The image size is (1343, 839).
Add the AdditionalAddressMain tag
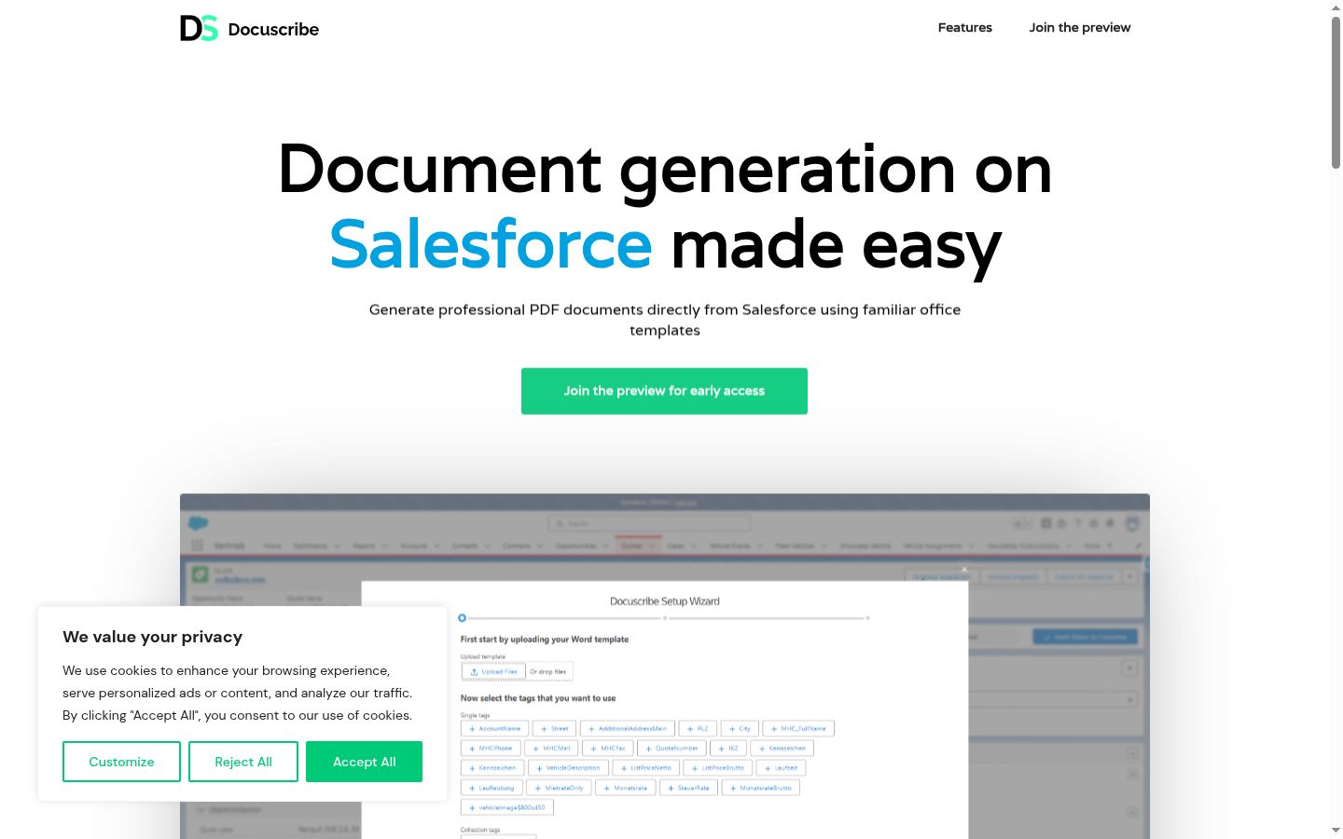(x=628, y=729)
